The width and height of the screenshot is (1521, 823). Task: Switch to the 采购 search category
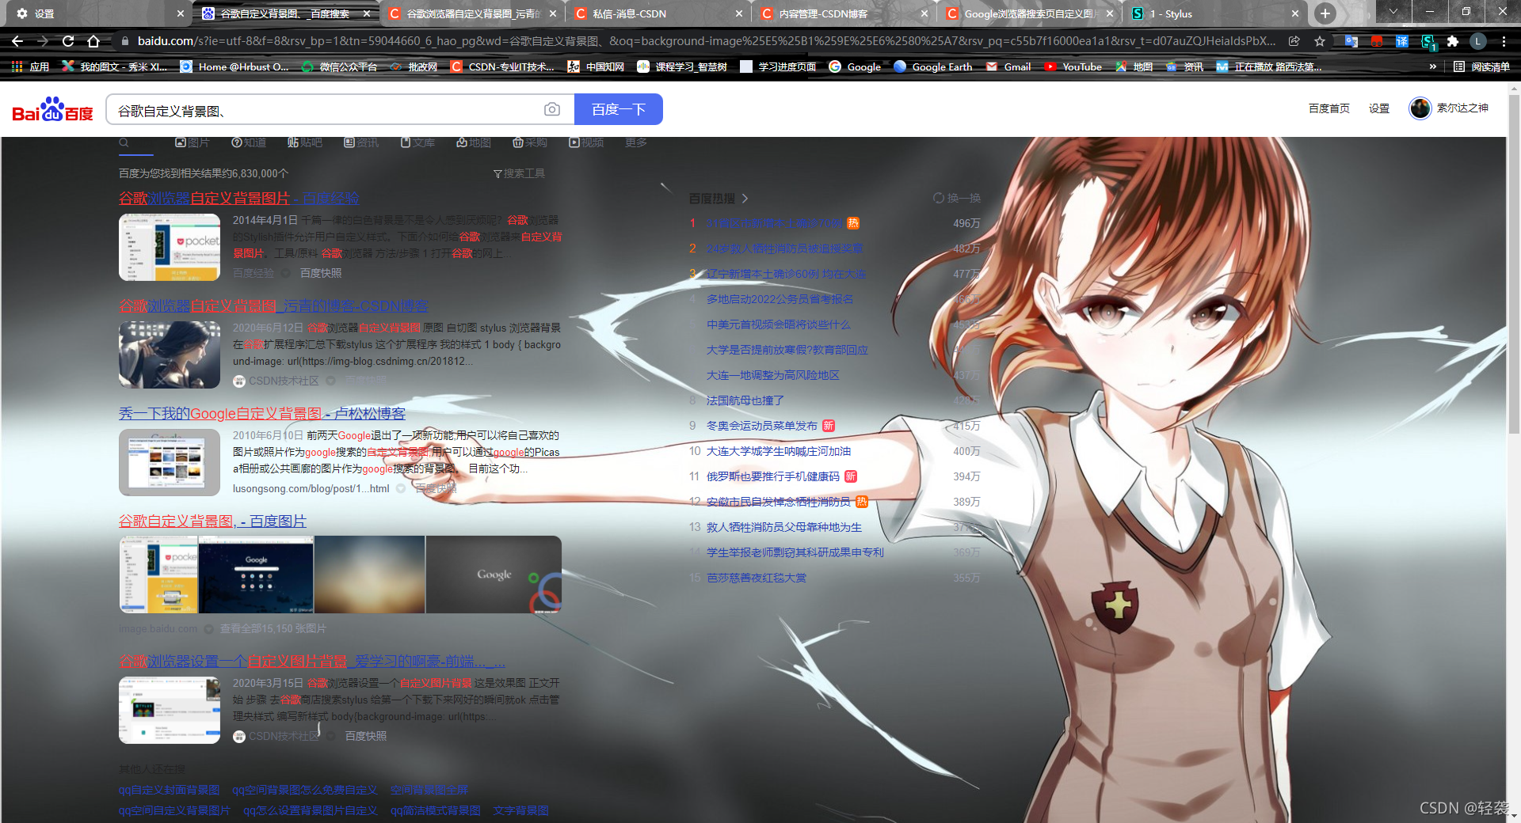(530, 142)
